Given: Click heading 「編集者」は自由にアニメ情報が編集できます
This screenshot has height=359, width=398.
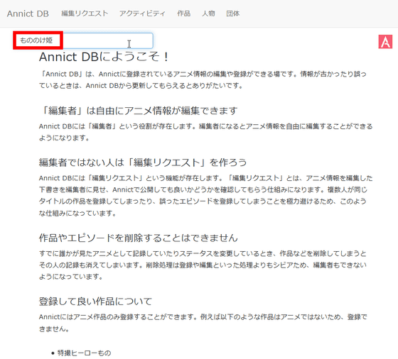Looking at the screenshot, I should 139,111.
